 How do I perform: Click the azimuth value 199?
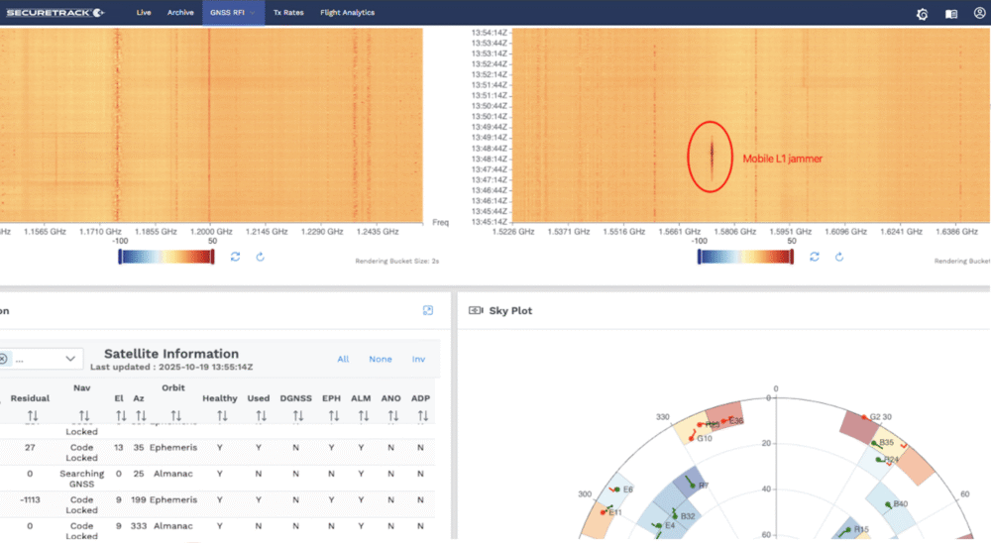point(139,500)
